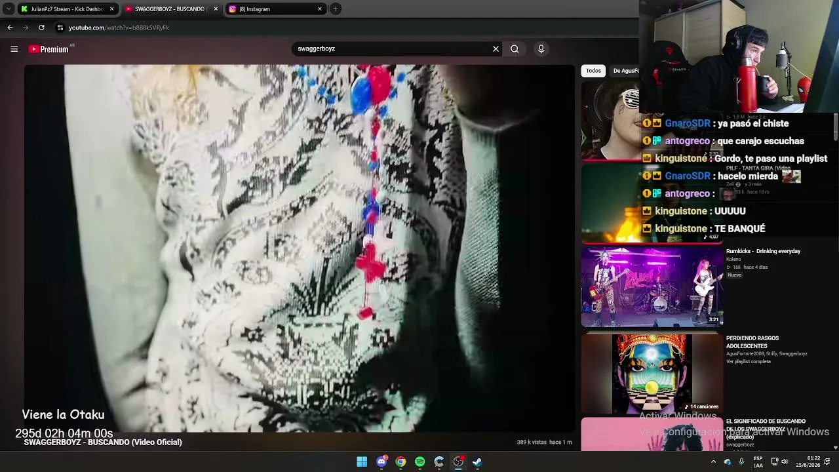Go to YouTube Premium home via logo
Image resolution: width=839 pixels, height=472 pixels.
49,49
